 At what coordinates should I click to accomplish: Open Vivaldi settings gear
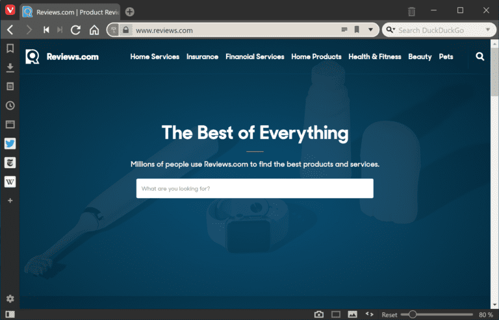[x=10, y=299]
